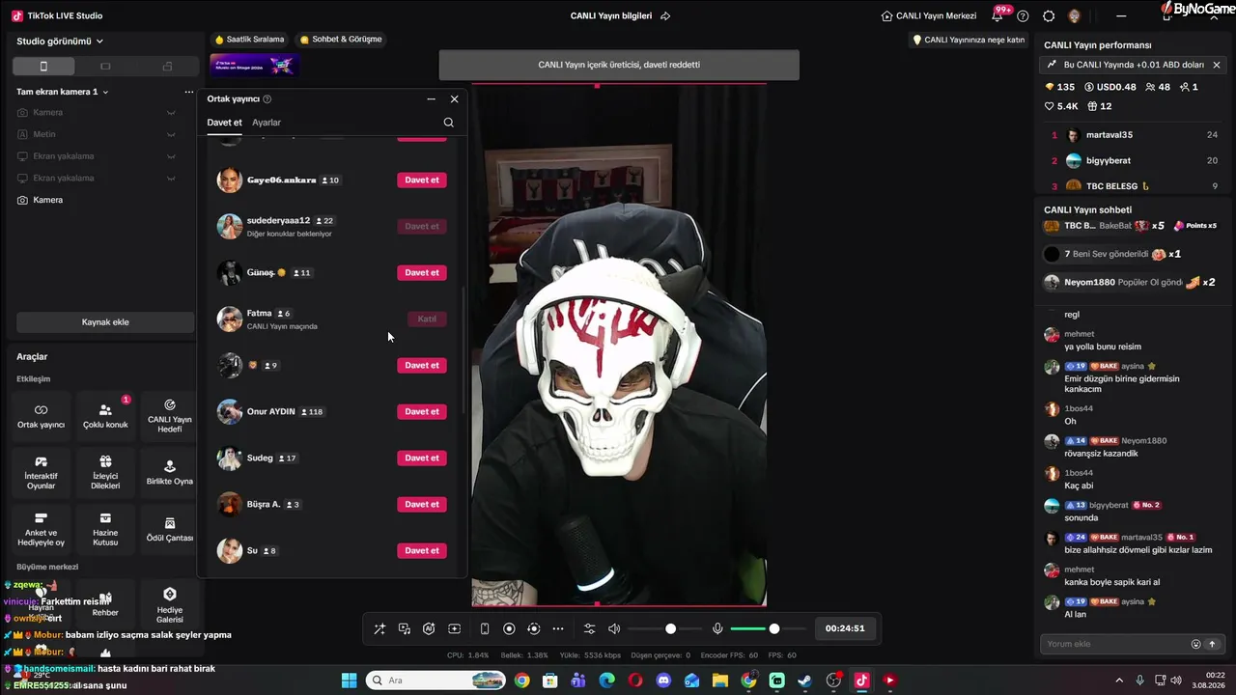Click the taskbar search box Ara

click(435, 681)
